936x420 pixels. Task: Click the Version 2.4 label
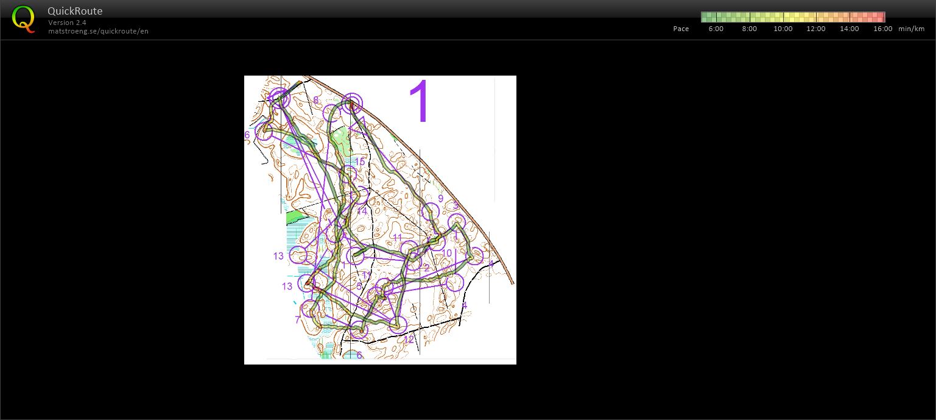[x=67, y=23]
